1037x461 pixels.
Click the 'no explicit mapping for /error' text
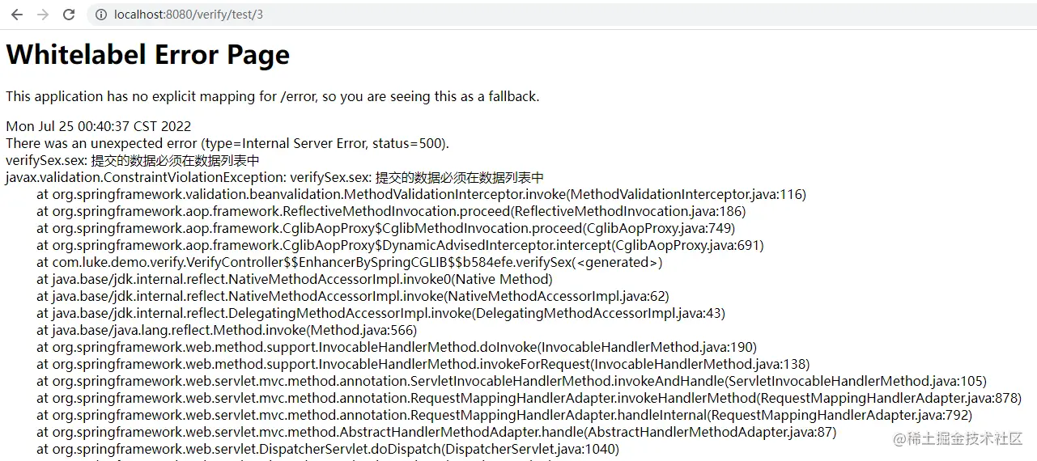272,96
